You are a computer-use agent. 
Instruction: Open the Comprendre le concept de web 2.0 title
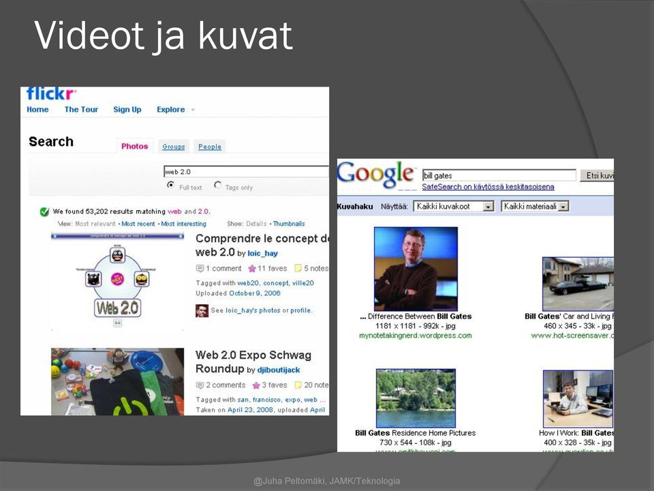[262, 245]
